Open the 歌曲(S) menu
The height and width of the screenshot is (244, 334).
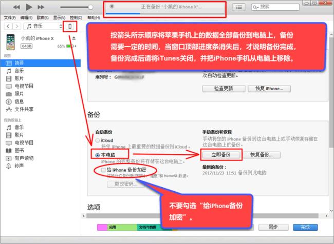click(43, 17)
